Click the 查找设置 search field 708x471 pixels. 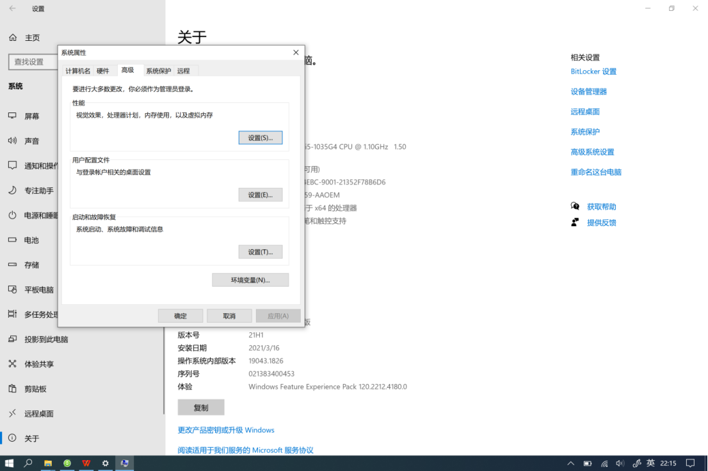point(33,62)
